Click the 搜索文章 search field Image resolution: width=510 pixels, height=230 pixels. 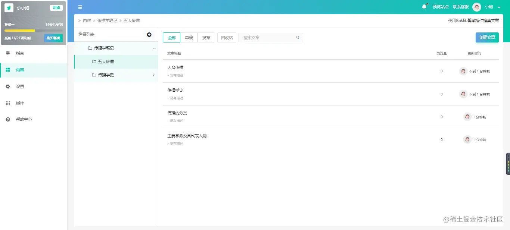[x=271, y=38]
